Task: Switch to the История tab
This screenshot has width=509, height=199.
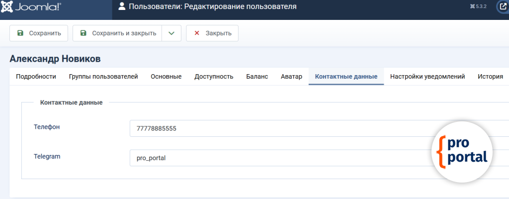Action: 490,77
